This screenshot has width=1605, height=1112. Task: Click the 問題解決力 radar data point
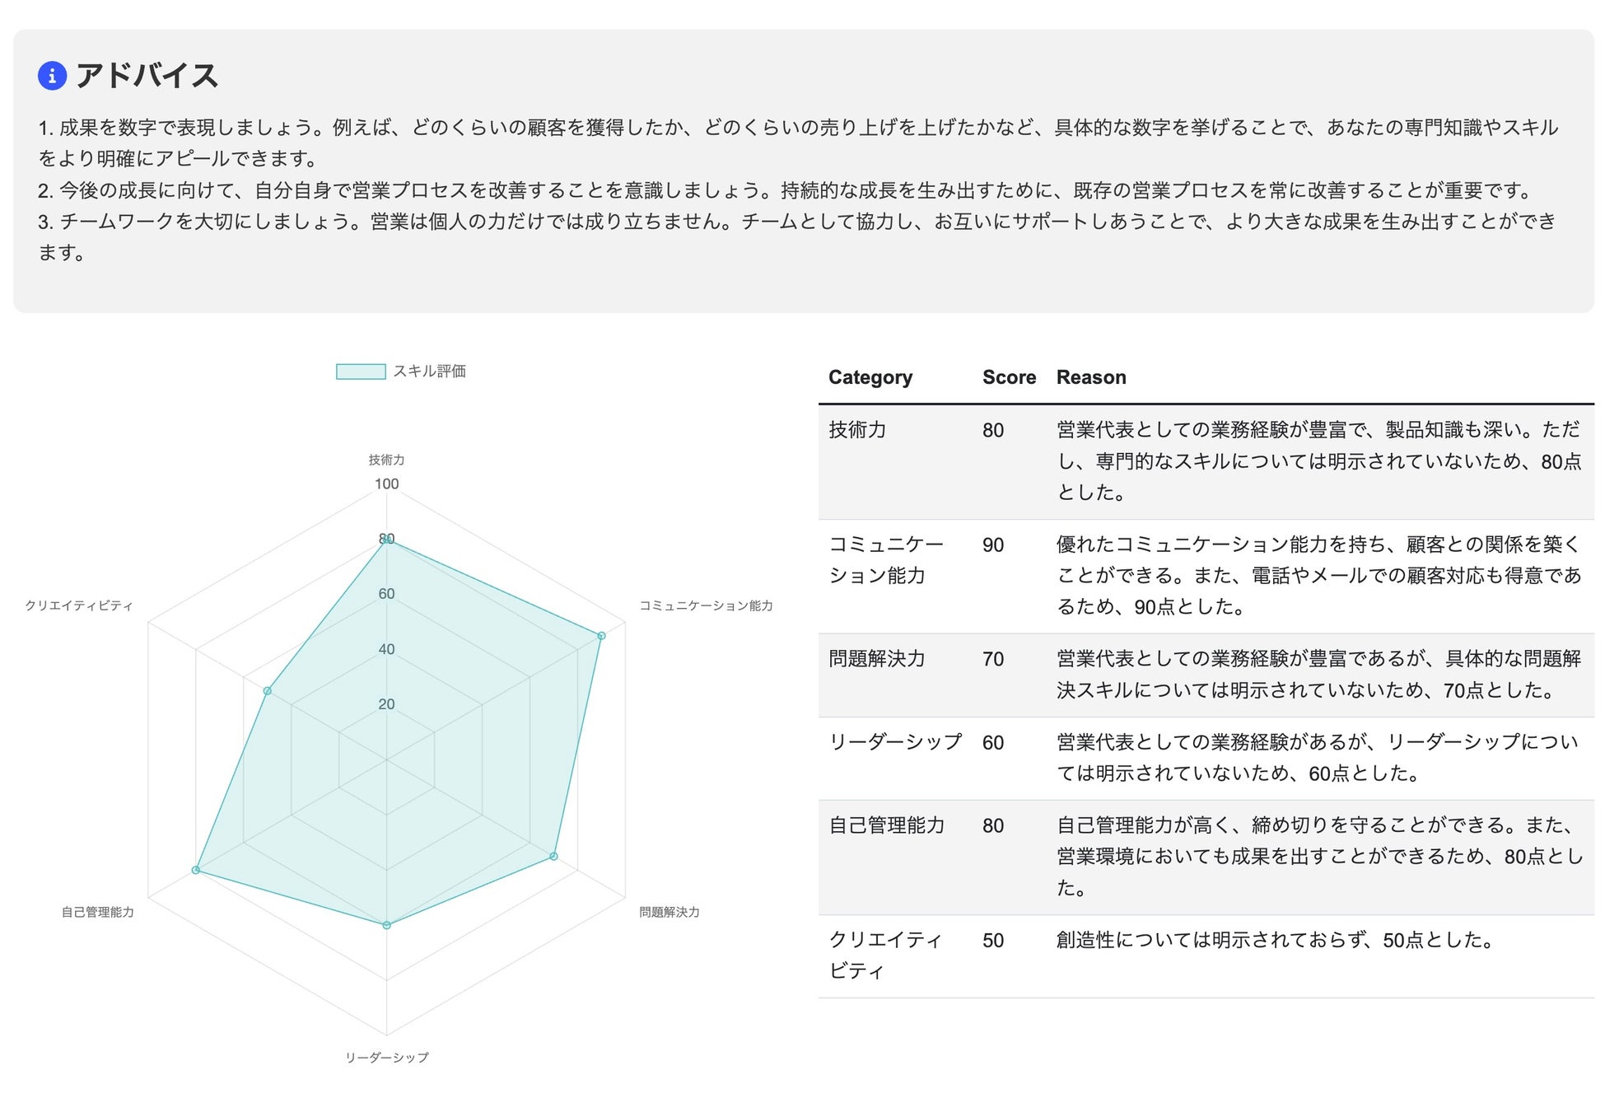[553, 857]
